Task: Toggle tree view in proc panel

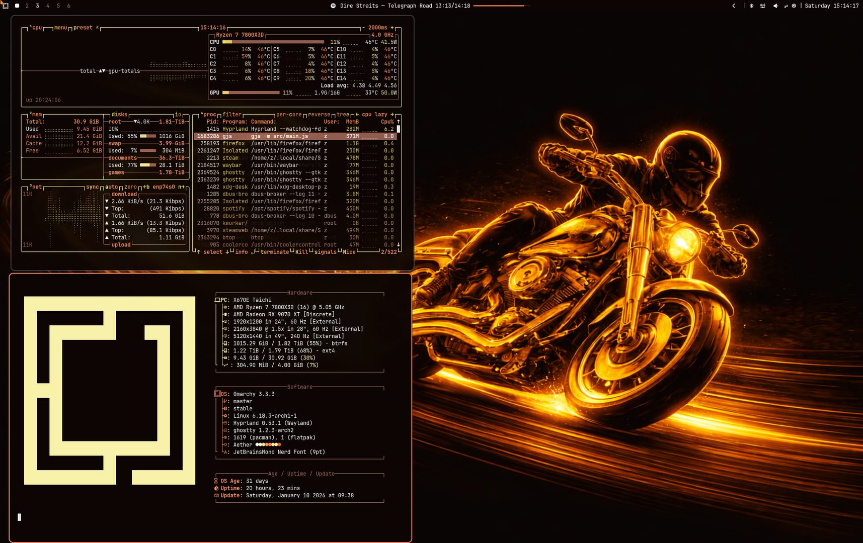Action: 343,115
